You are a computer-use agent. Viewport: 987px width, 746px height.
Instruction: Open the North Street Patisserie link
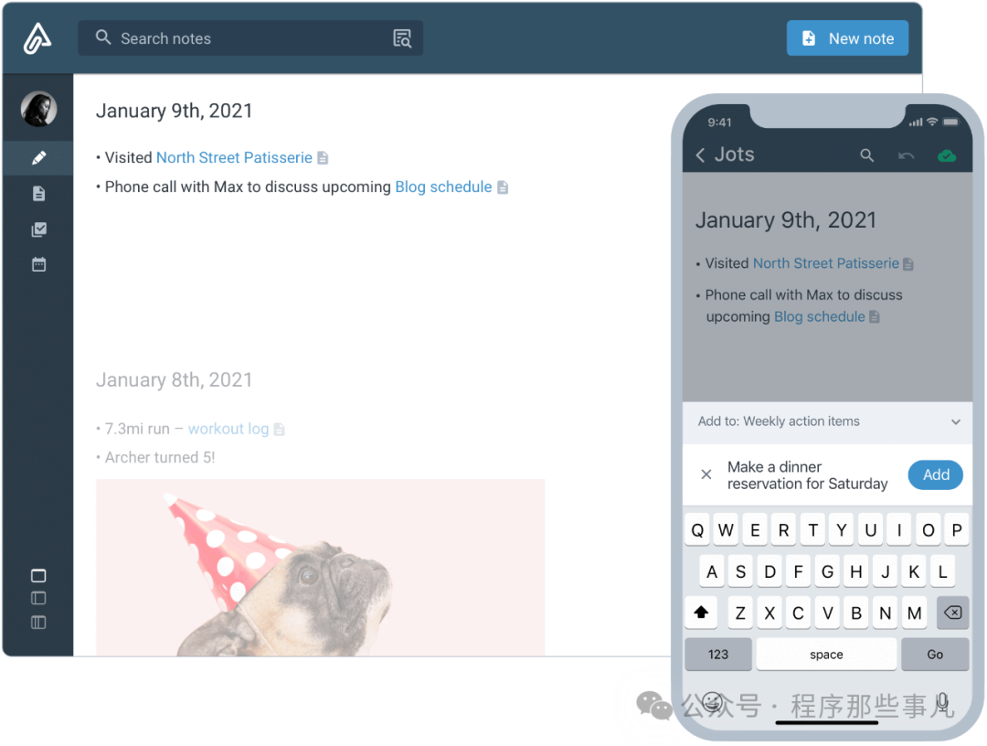click(x=234, y=157)
